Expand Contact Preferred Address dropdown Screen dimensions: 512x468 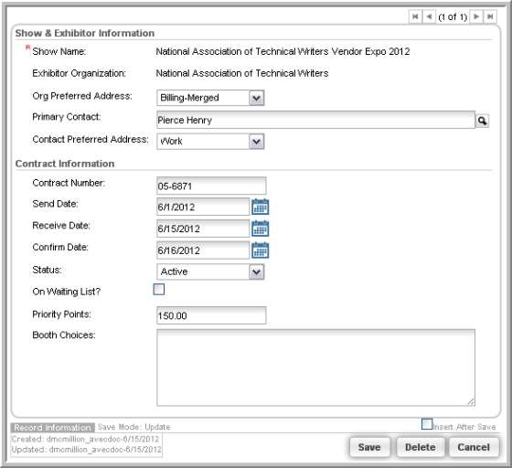[x=256, y=142]
